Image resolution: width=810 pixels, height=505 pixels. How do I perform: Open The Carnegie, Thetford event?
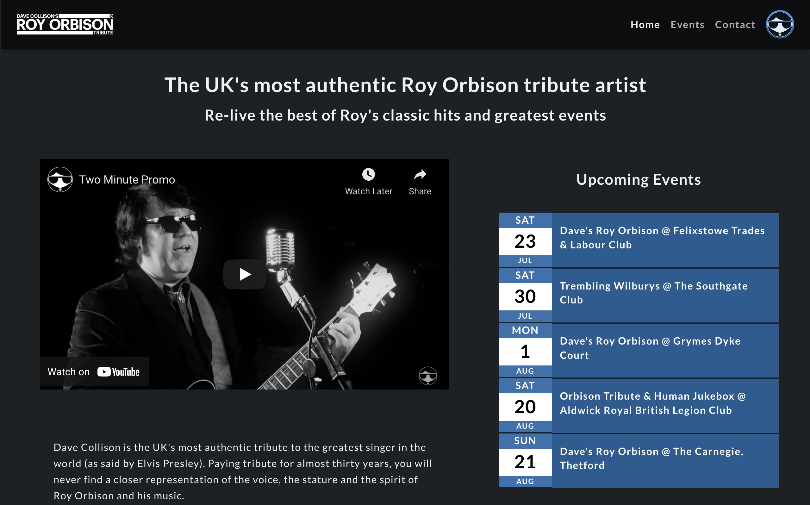coord(651,458)
